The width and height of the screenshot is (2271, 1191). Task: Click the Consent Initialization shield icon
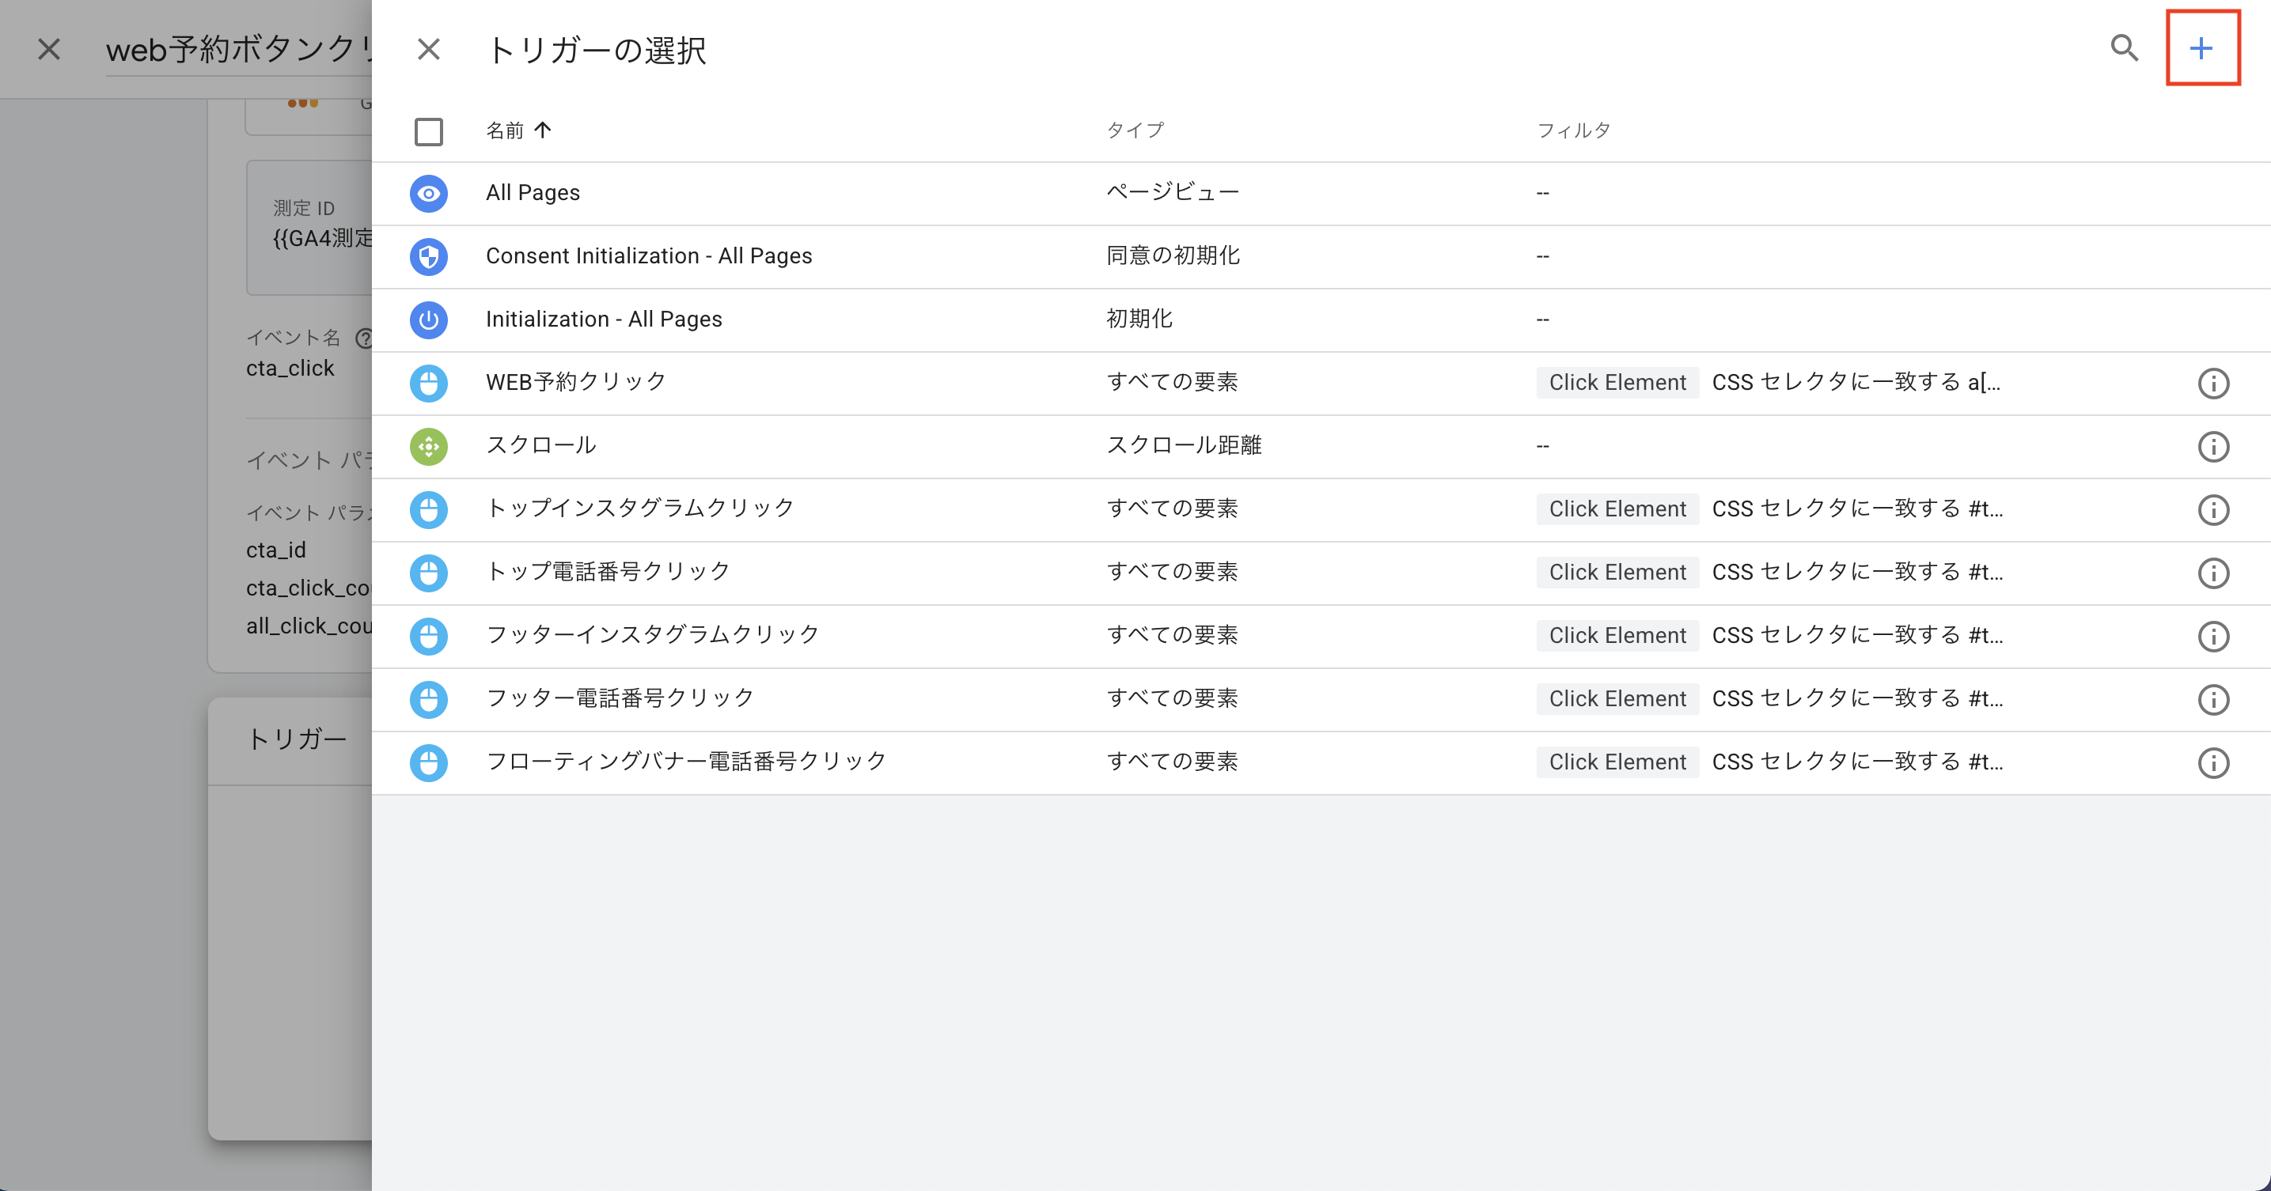click(428, 257)
